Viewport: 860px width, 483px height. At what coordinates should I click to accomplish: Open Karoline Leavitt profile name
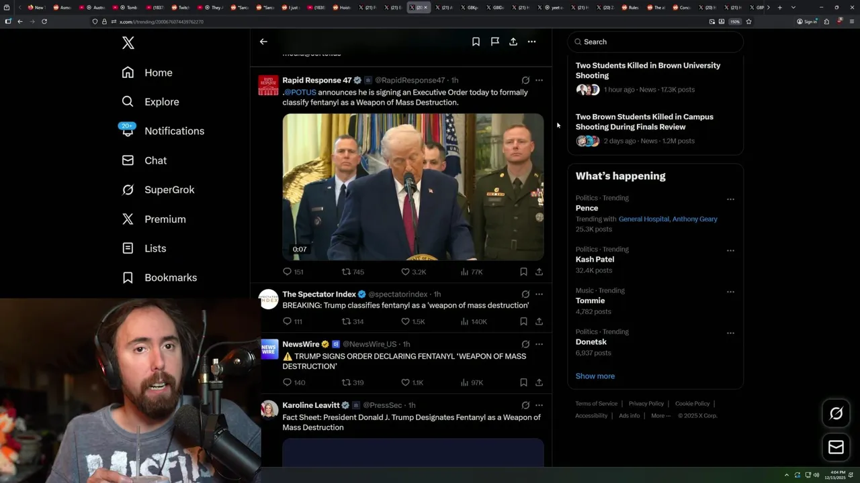click(311, 405)
